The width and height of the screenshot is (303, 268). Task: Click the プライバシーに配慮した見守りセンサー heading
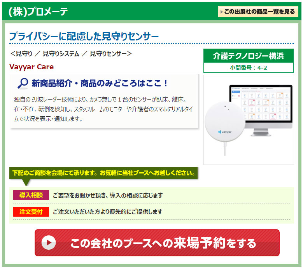pyautogui.click(x=84, y=36)
